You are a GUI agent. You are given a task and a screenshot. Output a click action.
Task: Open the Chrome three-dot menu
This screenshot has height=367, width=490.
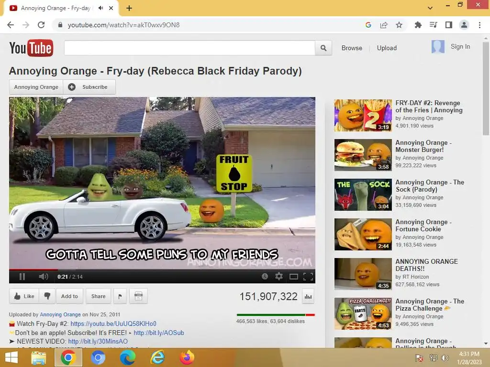coord(479,25)
